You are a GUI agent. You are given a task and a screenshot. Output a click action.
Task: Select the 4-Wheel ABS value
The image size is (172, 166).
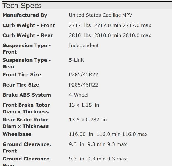pos(79,95)
